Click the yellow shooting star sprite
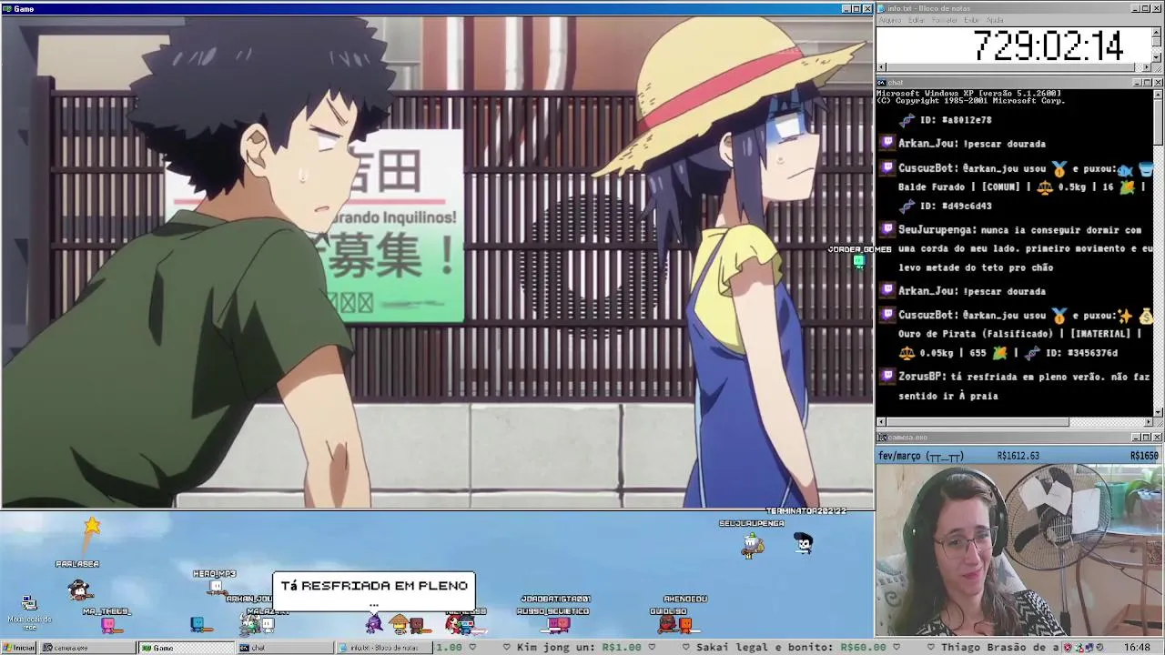 [x=92, y=525]
